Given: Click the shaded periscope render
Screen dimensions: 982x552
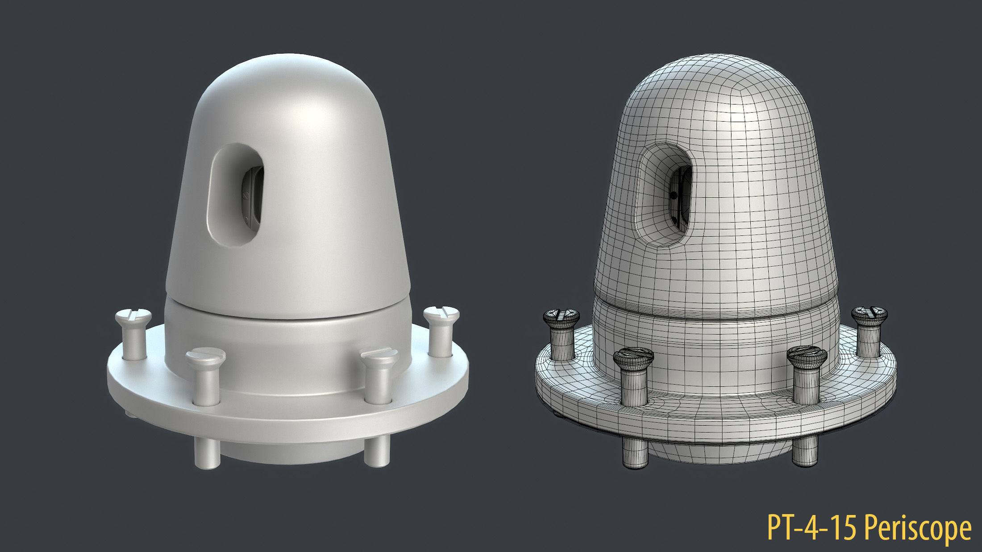Looking at the screenshot, I should coord(288,262).
